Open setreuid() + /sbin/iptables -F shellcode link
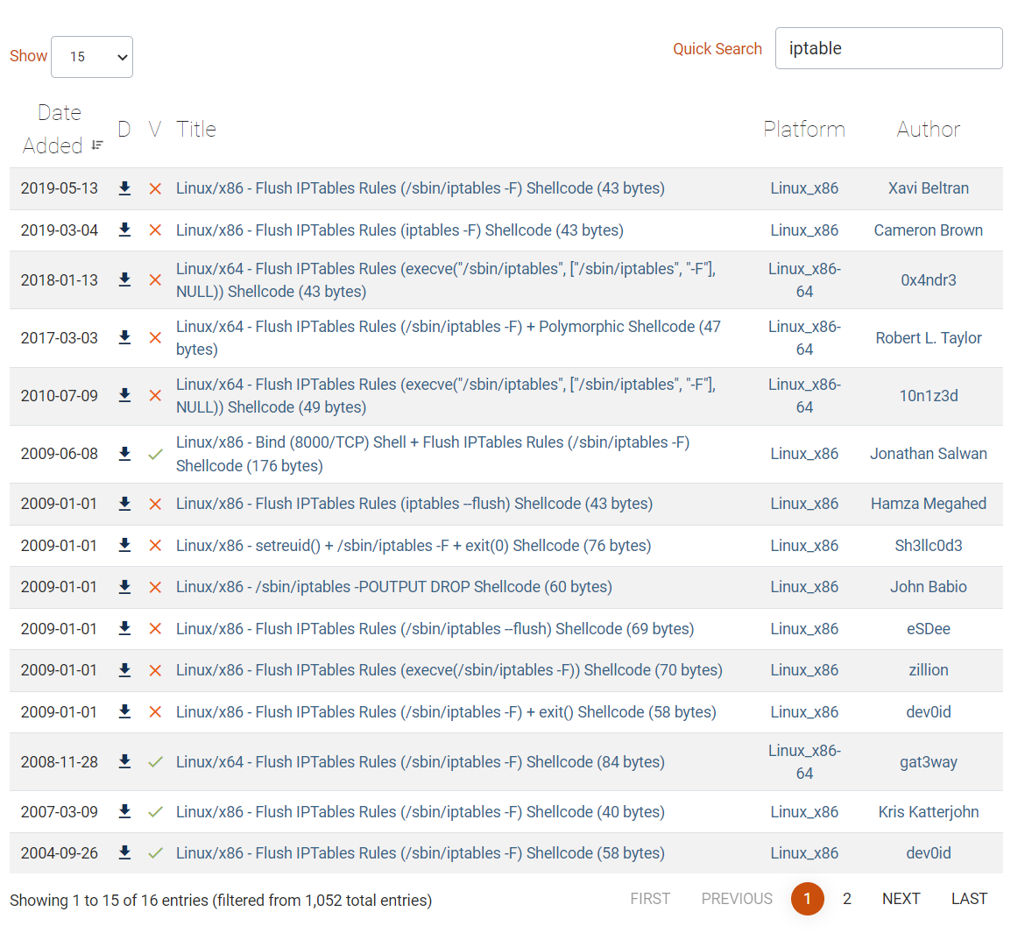The image size is (1032, 933). point(413,546)
